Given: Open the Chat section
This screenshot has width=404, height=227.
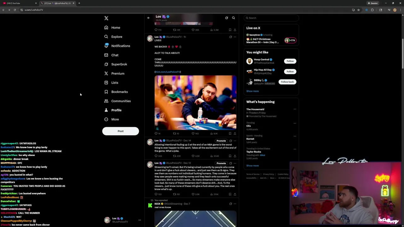Looking at the screenshot, I should point(111,55).
